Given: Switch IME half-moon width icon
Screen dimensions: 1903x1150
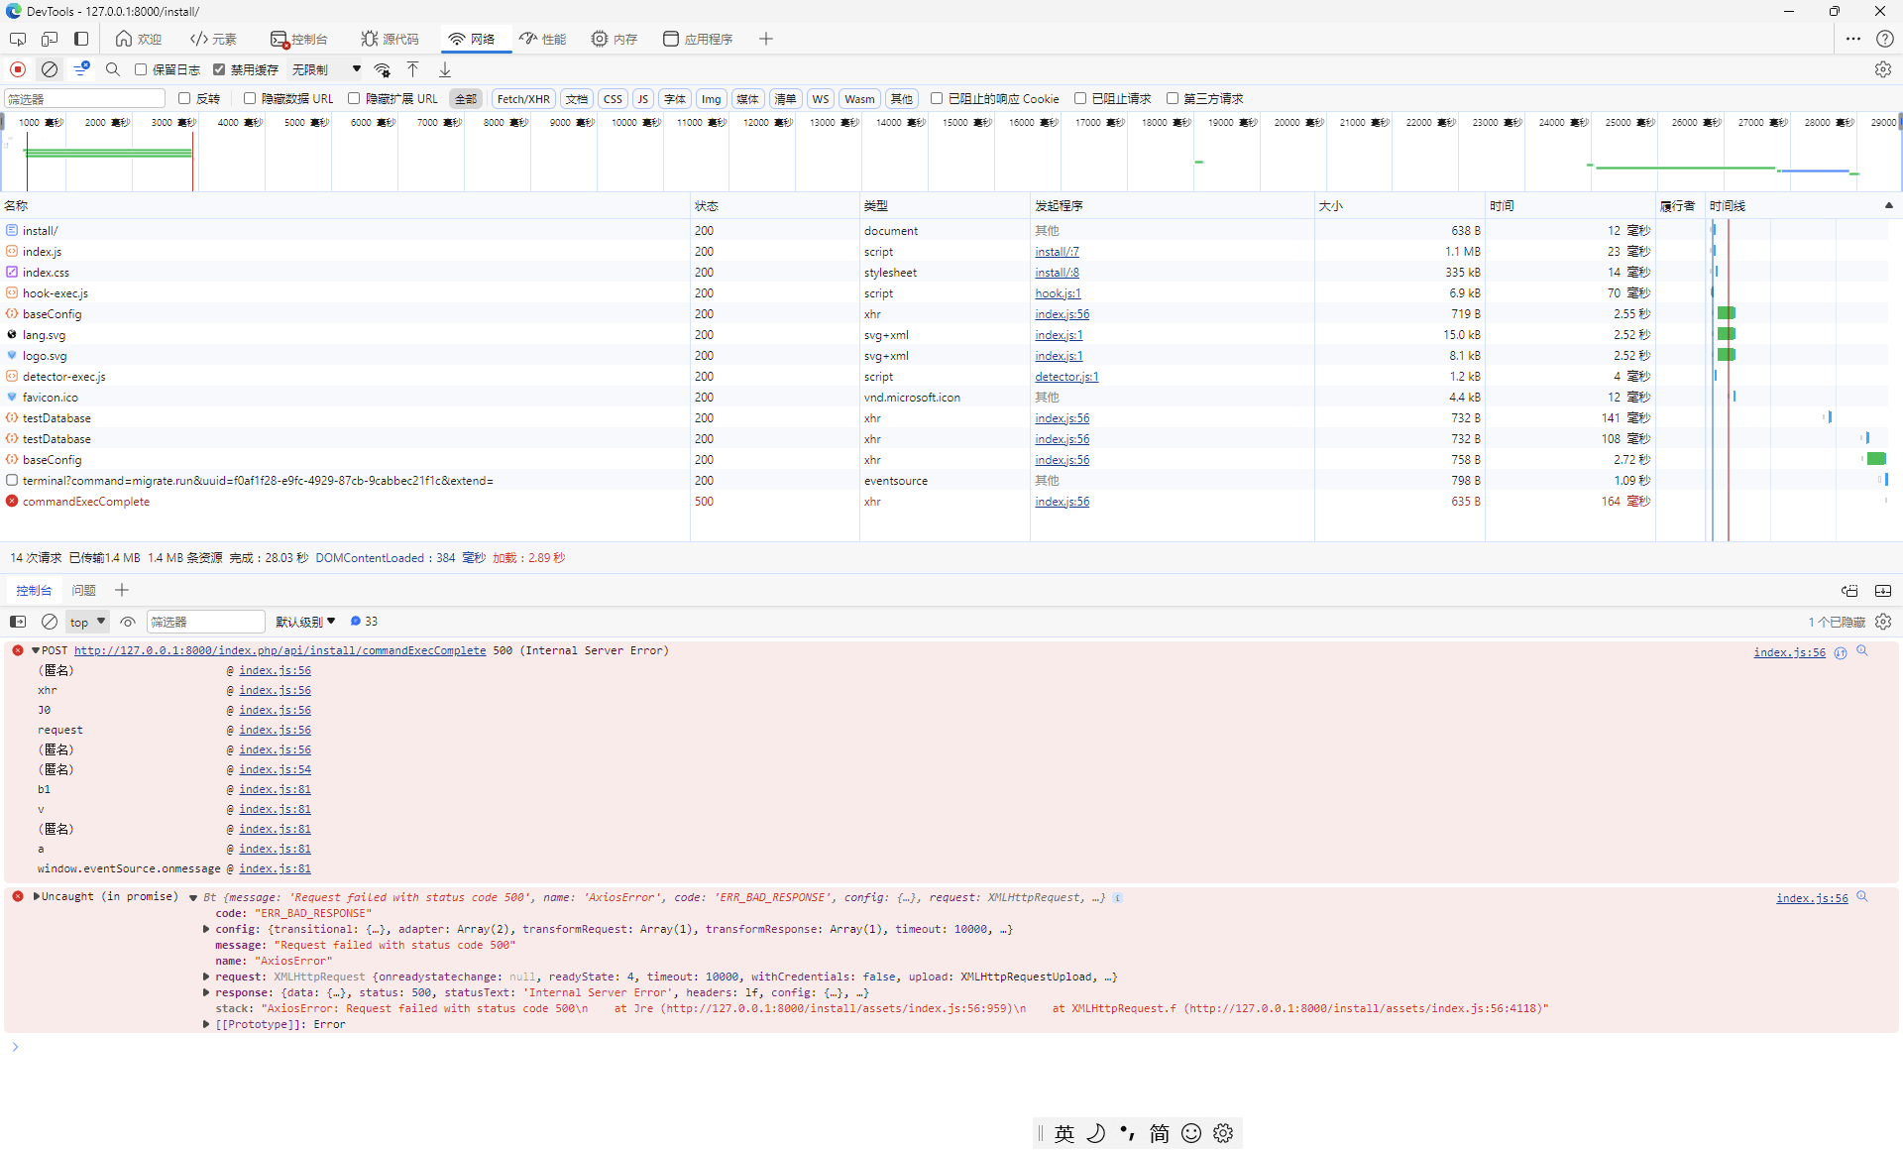Looking at the screenshot, I should (1096, 1133).
